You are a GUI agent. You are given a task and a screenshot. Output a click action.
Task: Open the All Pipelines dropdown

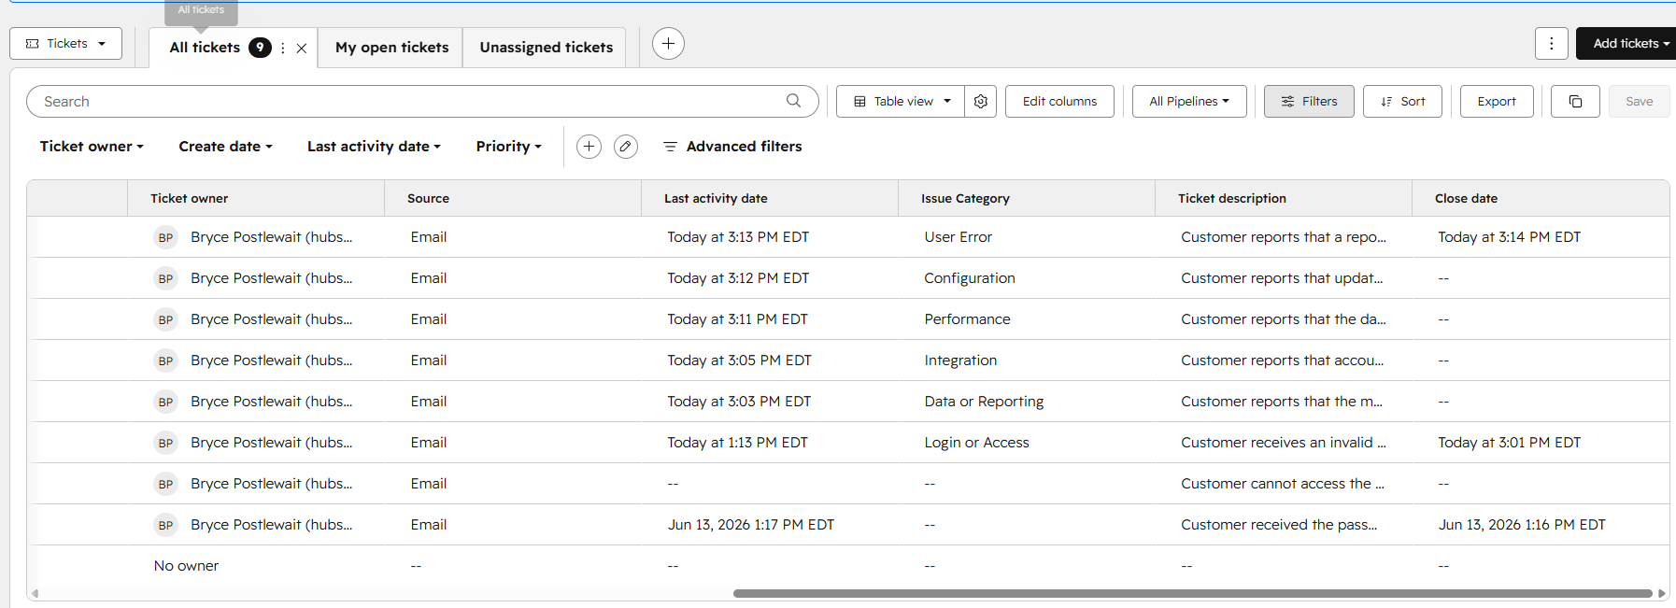tap(1189, 101)
